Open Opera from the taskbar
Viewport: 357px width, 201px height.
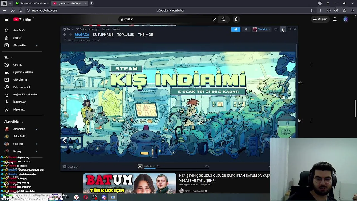(x=85, y=197)
